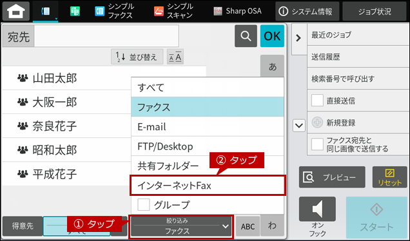This screenshot has height=241, width=410.
Task: Click the people icon beside 昭和太郎
Action: (23, 149)
